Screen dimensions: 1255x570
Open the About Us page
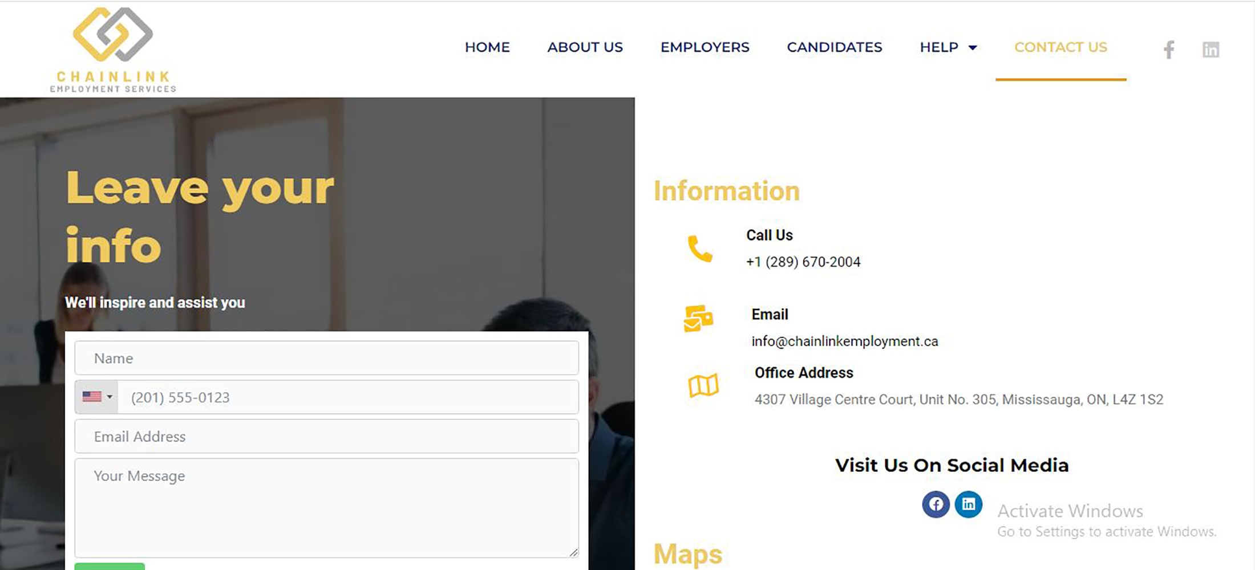(x=585, y=47)
